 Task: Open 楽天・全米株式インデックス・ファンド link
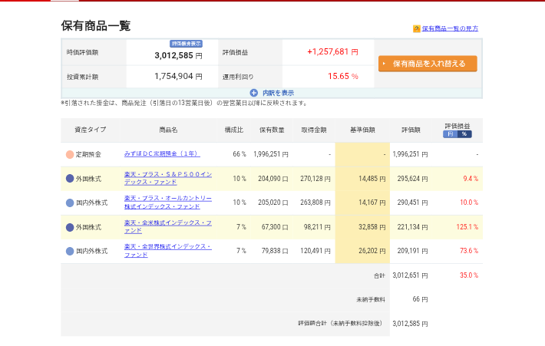168,226
